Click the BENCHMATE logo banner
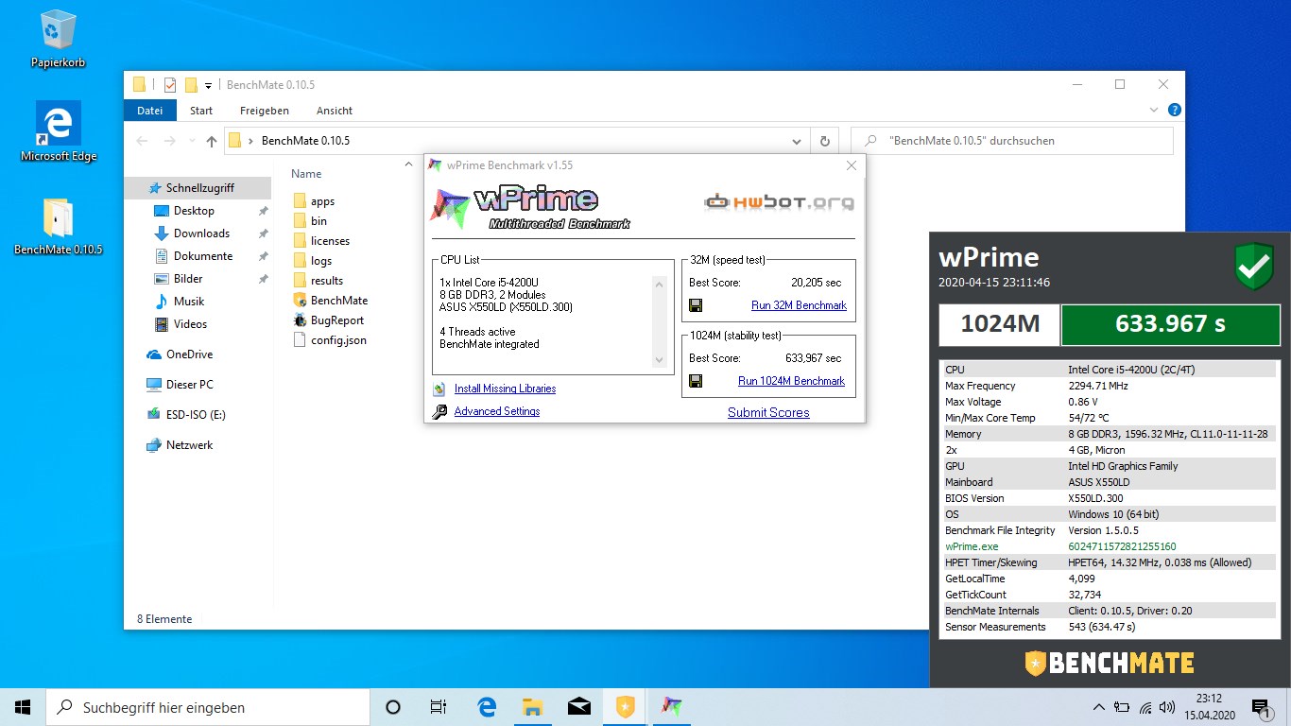The width and height of the screenshot is (1291, 726). point(1110,663)
